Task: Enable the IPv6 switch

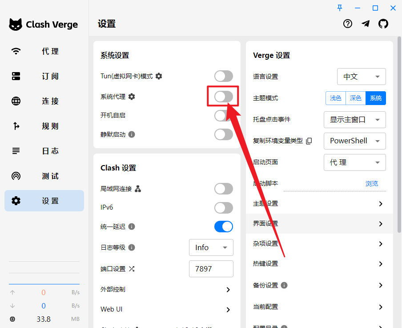Action: point(224,208)
